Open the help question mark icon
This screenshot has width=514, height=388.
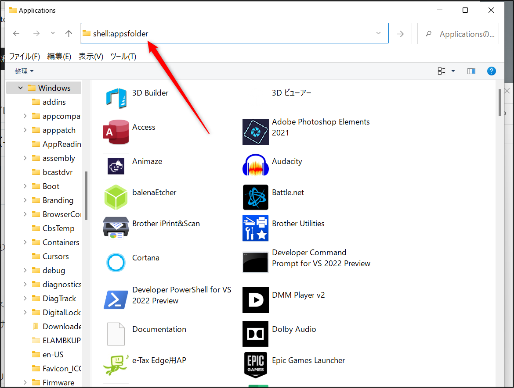coord(492,71)
